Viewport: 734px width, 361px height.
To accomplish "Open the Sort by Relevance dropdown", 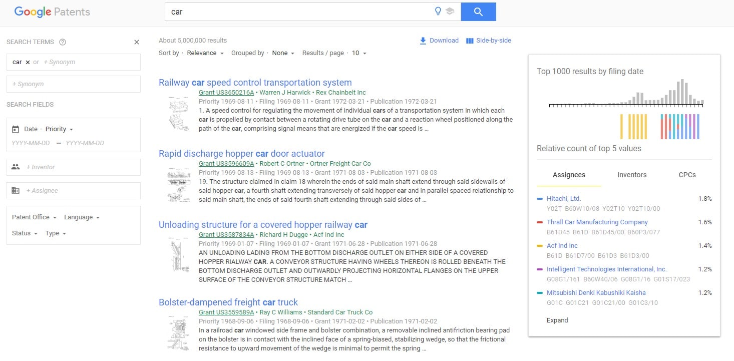I will coord(205,53).
